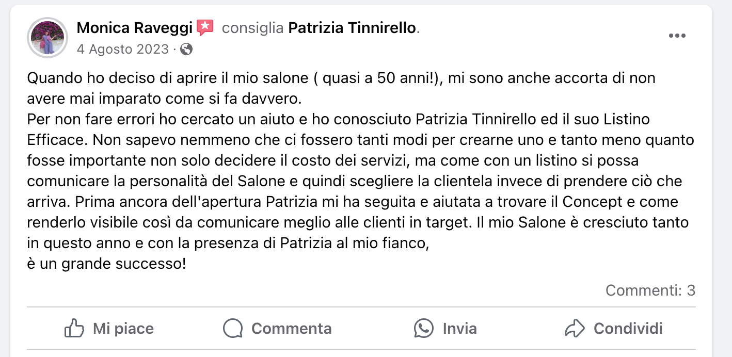Click the line "è un grande successo!"
The height and width of the screenshot is (357, 732).
pos(106,264)
